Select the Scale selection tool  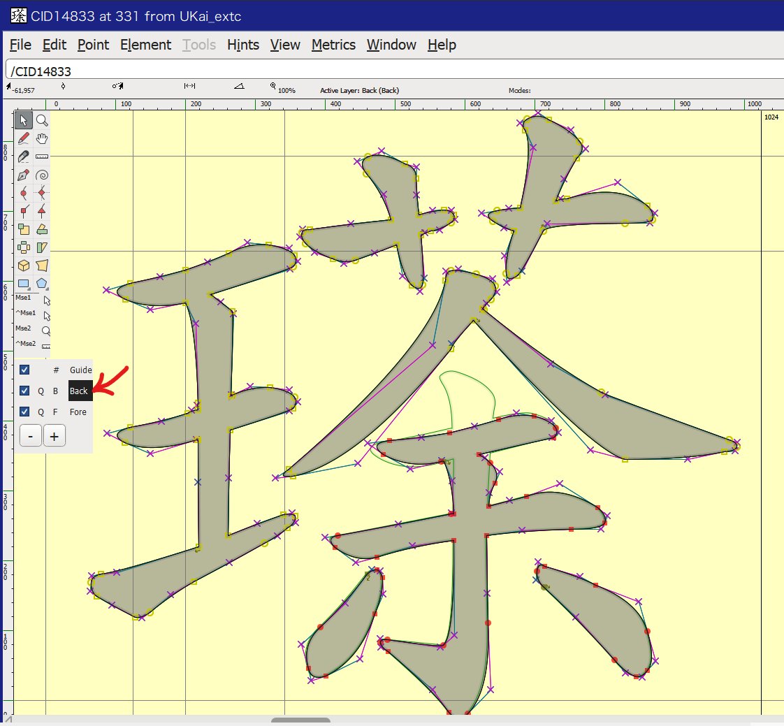[x=24, y=229]
